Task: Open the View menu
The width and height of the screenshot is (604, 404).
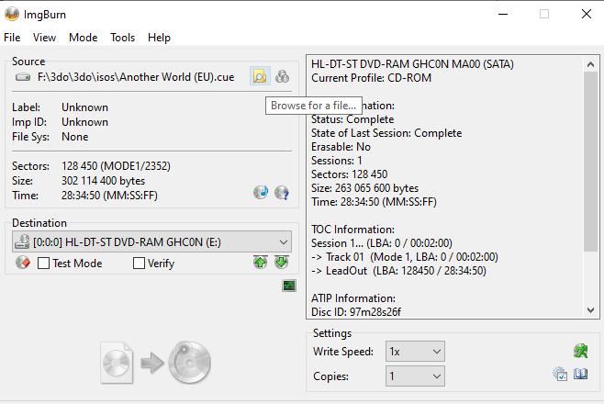Action: pyautogui.click(x=44, y=38)
